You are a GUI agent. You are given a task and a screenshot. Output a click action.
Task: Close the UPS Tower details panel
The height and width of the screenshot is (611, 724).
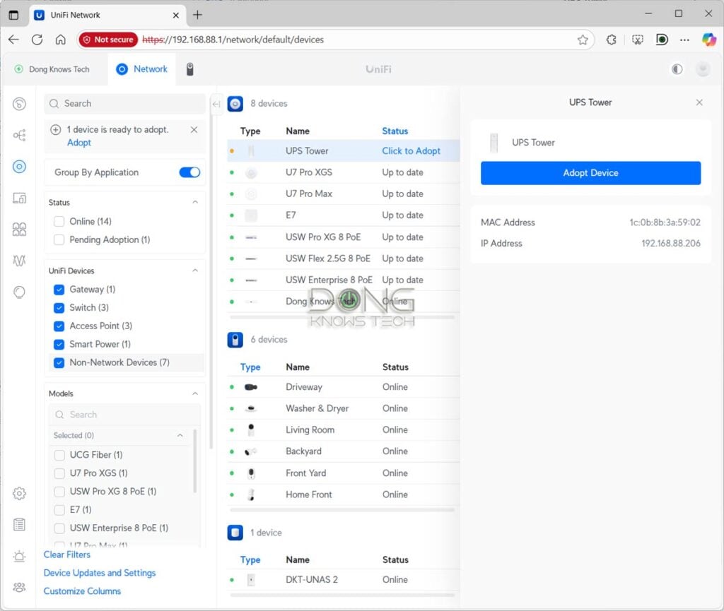[699, 102]
